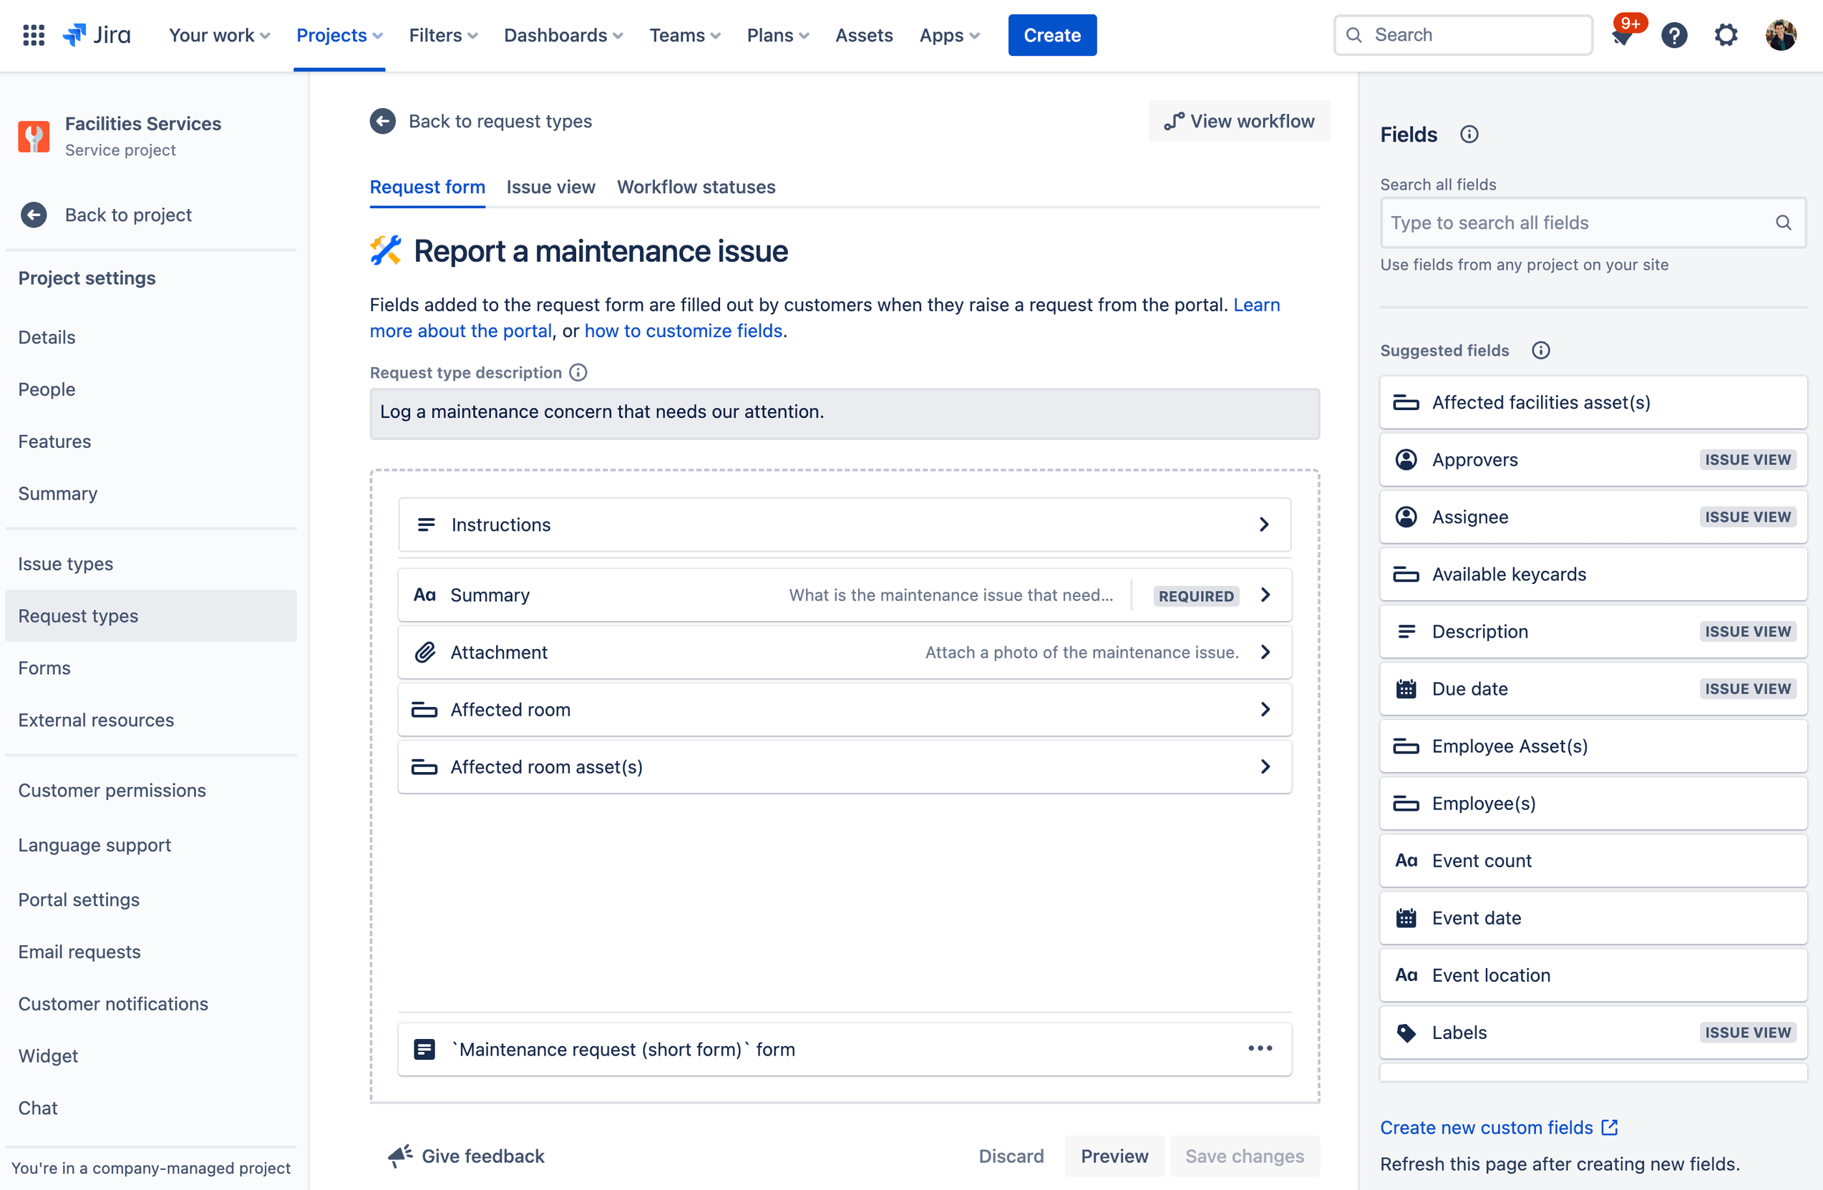Click the how to customize fields link
The height and width of the screenshot is (1190, 1823).
pos(681,329)
